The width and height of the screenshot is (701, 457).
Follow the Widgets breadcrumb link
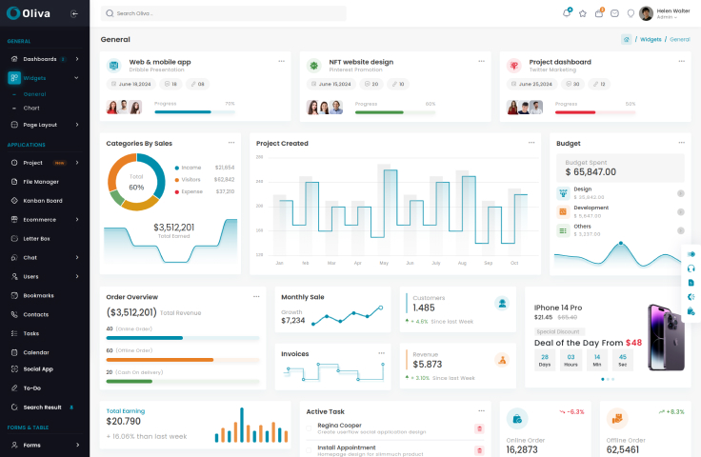point(651,39)
